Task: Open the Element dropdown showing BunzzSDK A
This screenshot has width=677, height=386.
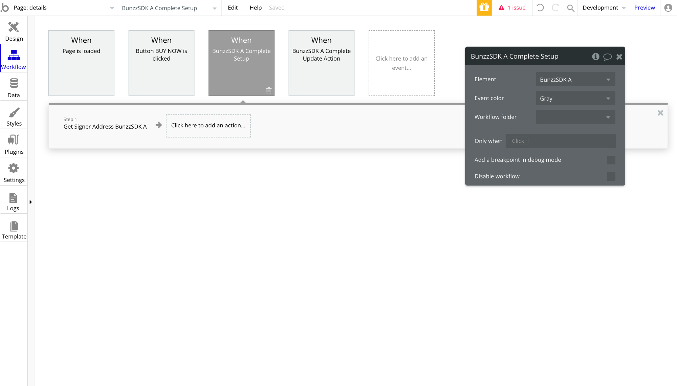Action: coord(575,80)
